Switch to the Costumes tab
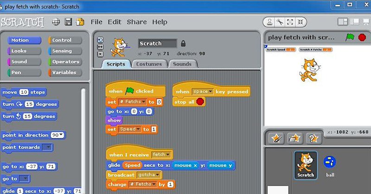Screen dimensions: 371x194 [149, 64]
